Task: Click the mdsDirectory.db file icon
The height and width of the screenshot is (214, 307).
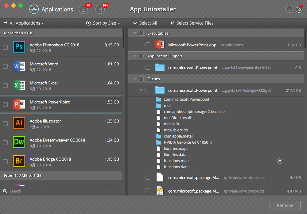Action: click(159, 118)
